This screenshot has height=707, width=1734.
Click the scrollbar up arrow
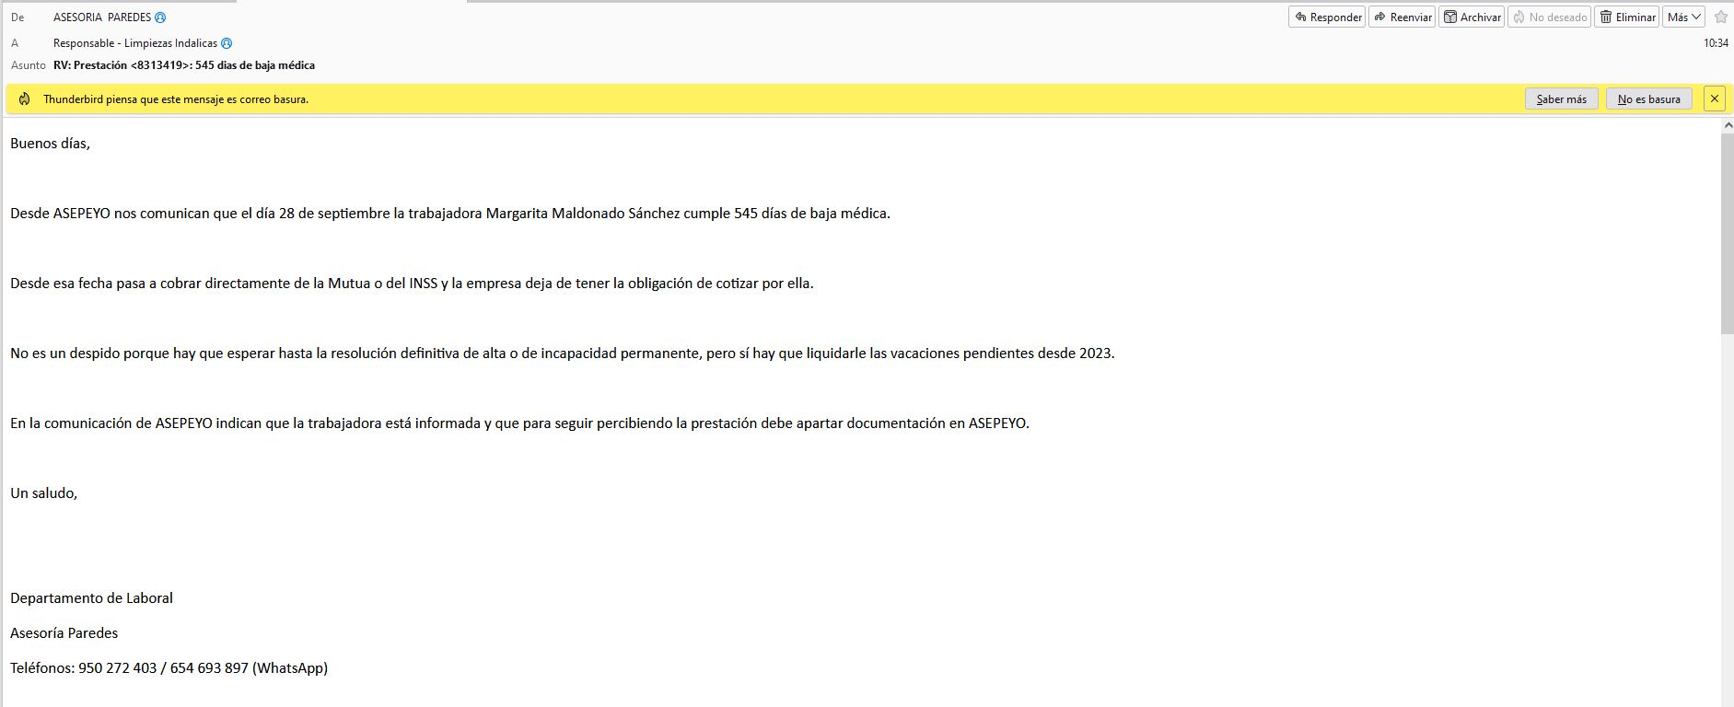click(1727, 125)
